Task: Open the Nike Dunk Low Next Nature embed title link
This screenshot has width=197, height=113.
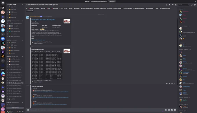Action: click(43, 20)
